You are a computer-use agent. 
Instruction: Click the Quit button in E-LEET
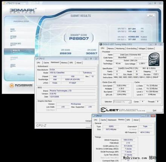(154, 110)
